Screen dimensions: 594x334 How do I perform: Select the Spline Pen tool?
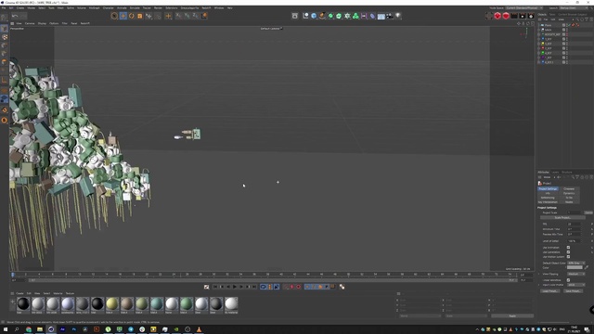[x=322, y=16]
